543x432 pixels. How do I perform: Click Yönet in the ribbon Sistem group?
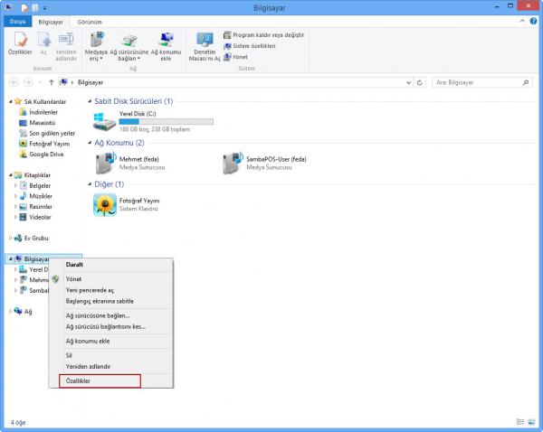point(236,57)
